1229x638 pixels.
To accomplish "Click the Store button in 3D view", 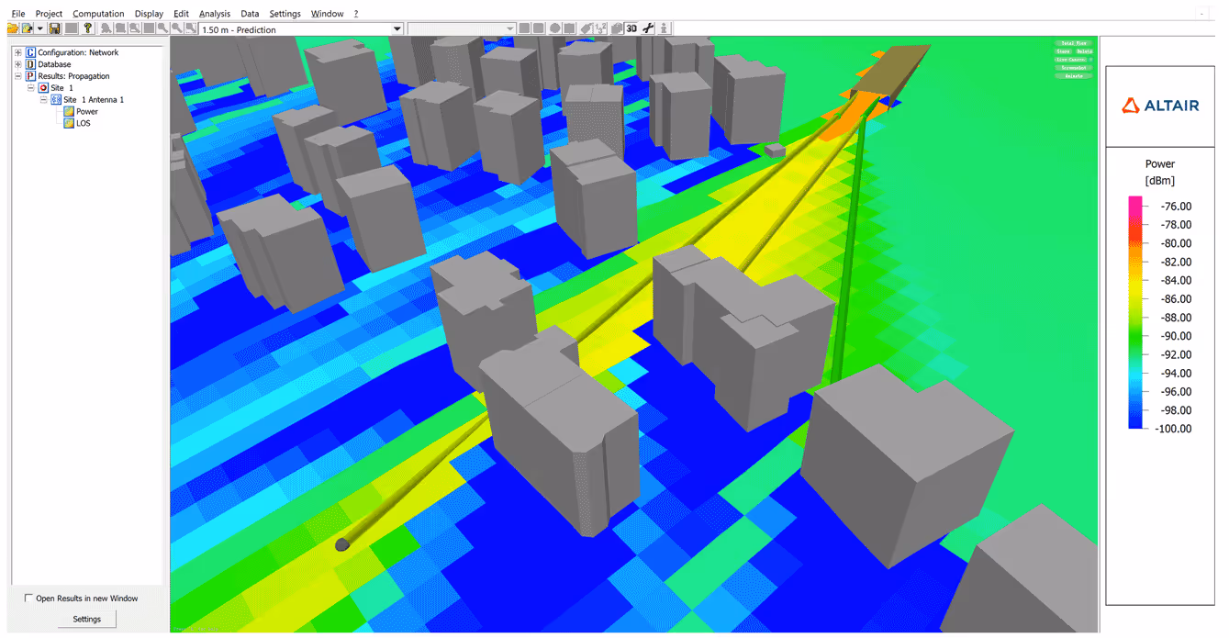I will (1064, 51).
